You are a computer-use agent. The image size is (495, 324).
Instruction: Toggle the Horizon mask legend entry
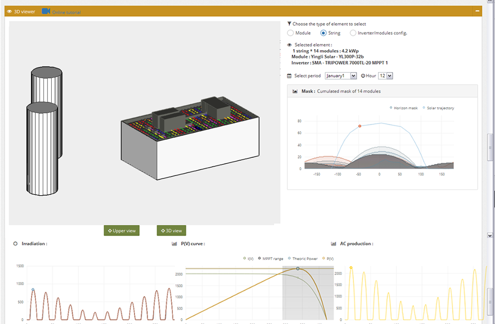click(403, 108)
